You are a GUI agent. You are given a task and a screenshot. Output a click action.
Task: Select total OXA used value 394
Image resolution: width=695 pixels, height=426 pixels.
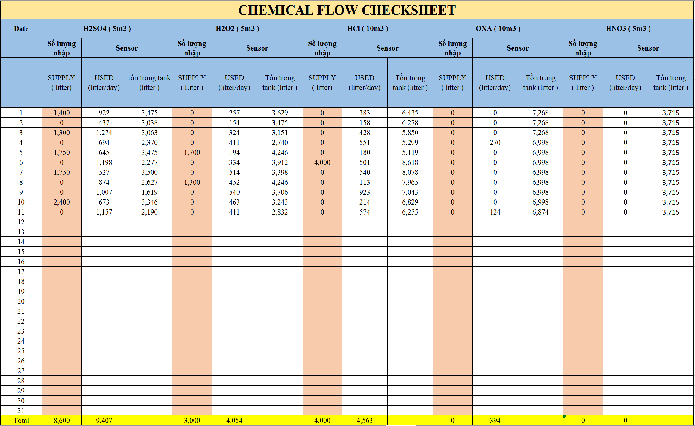[x=495, y=421]
